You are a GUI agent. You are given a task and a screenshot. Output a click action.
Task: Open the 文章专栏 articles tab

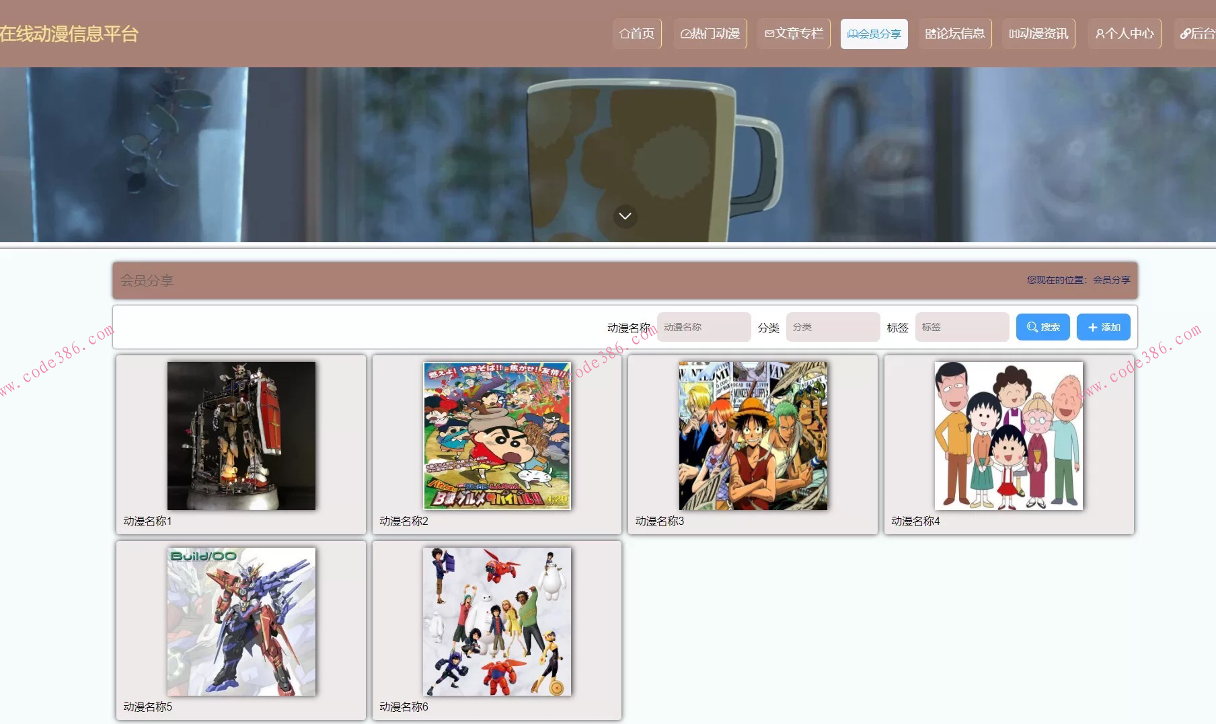pyautogui.click(x=794, y=34)
